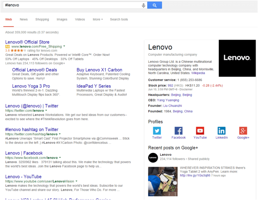
Task: Open the YouTube profile icon
Action: pos(200,131)
